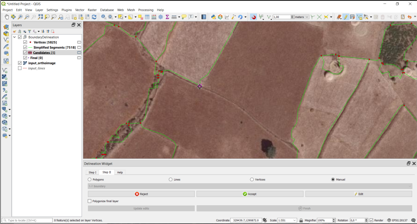Click the Open Attribute Table icon
The width and height of the screenshot is (417, 224).
point(147,17)
